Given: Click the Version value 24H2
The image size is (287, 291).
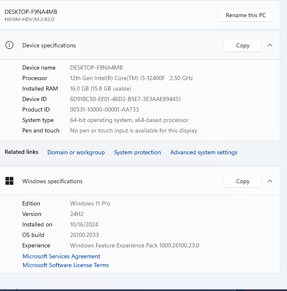Looking at the screenshot, I should coord(77,214).
